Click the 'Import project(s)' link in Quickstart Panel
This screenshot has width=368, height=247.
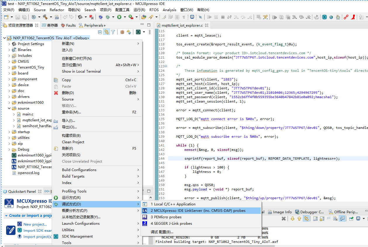click(x=38, y=237)
